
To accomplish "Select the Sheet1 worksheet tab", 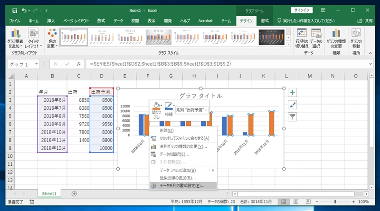I will tap(49, 193).
